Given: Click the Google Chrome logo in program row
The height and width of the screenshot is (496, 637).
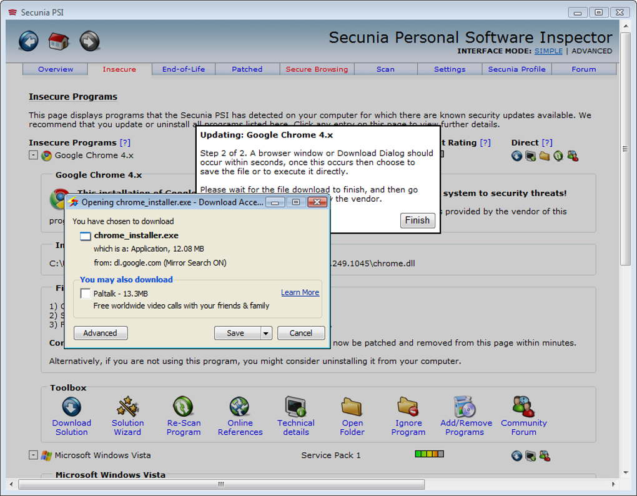Looking at the screenshot, I should coord(46,156).
